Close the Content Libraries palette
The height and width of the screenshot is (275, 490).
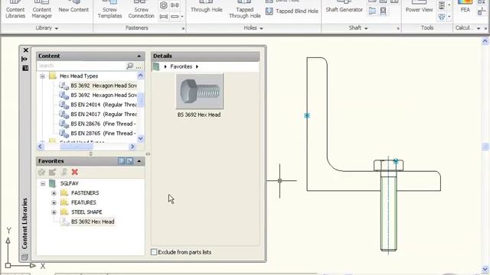coord(25,50)
